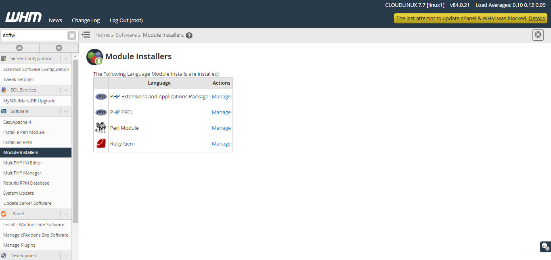Collapse the Software section chevron
Screen dimensions: 551x260
pyautogui.click(x=66, y=111)
